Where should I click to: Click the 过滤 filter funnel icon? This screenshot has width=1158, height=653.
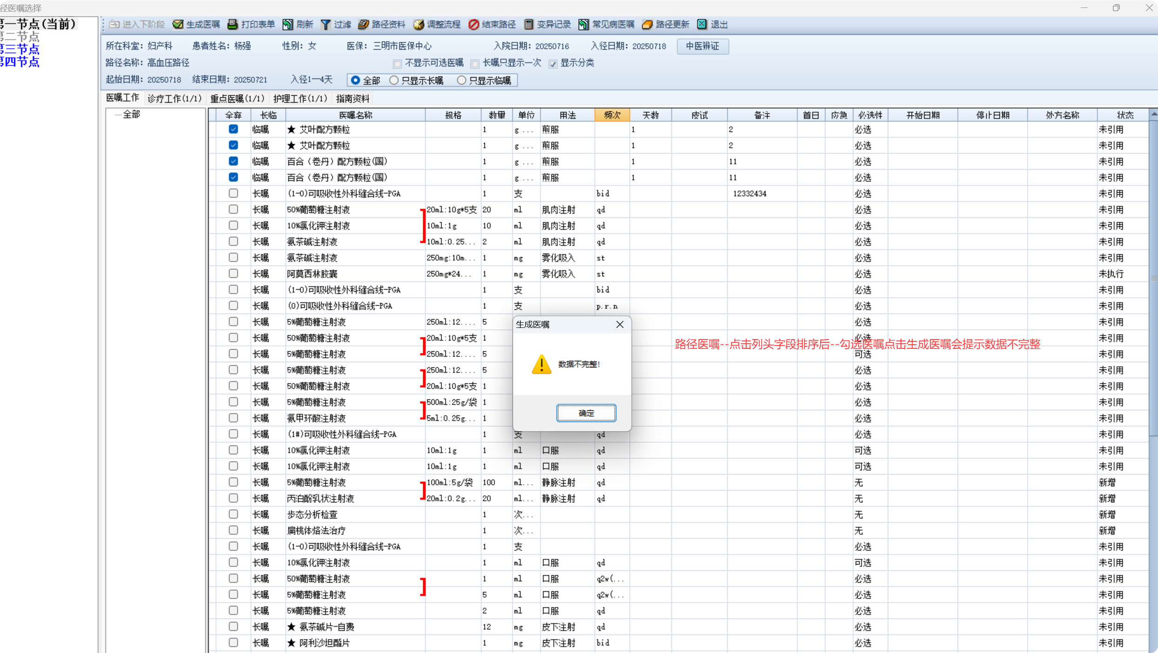(326, 25)
